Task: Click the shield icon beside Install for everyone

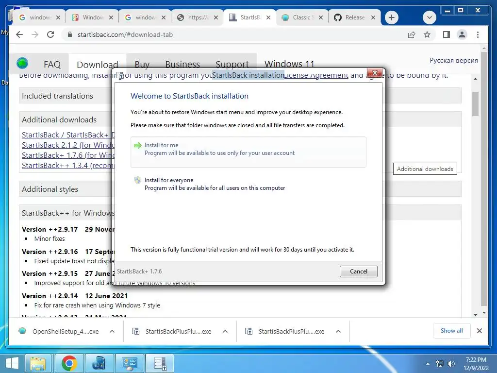Action: pyautogui.click(x=137, y=180)
